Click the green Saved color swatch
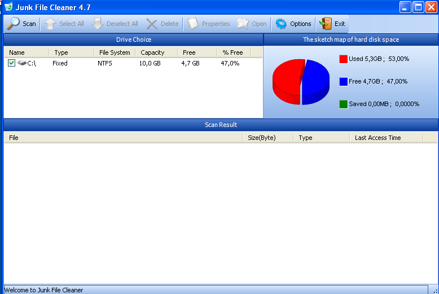Image resolution: width=439 pixels, height=294 pixels. 343,104
